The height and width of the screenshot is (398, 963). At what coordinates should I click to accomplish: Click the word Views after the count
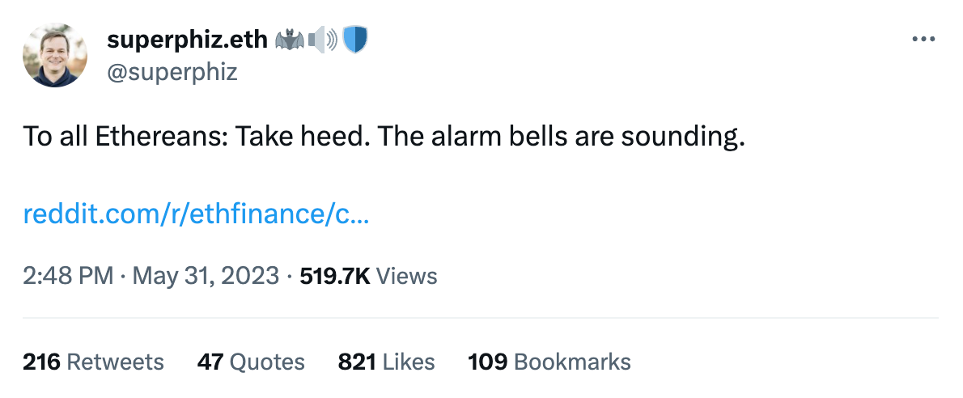pos(407,276)
